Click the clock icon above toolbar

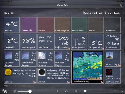5,86
